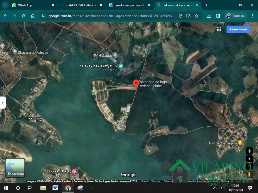Image resolution: width=258 pixels, height=193 pixels.
Task: Click the address bar URL field
Action: [x=112, y=16]
